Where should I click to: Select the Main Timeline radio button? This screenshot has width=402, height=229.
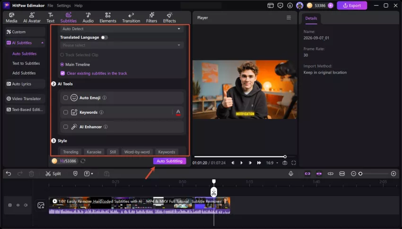62,65
